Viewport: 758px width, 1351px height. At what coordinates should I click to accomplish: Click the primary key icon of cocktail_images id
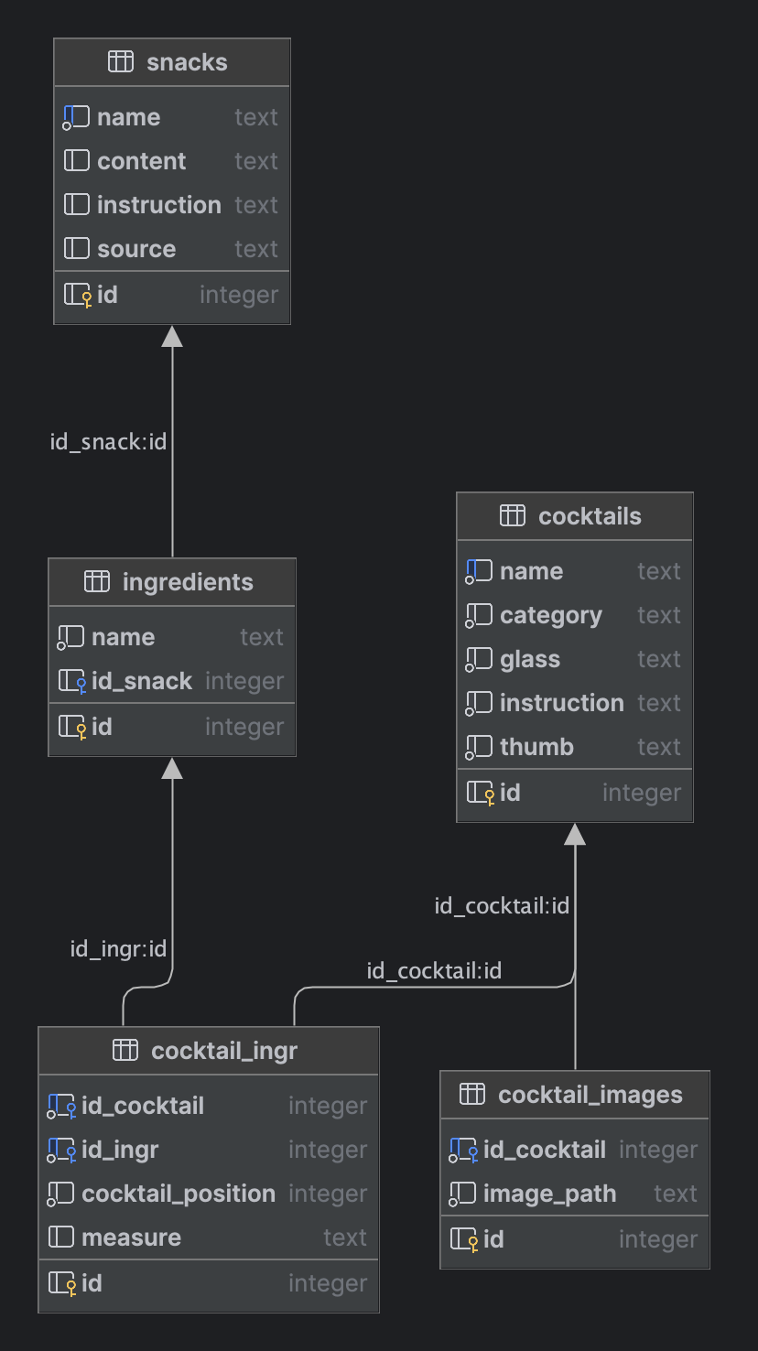(464, 1240)
